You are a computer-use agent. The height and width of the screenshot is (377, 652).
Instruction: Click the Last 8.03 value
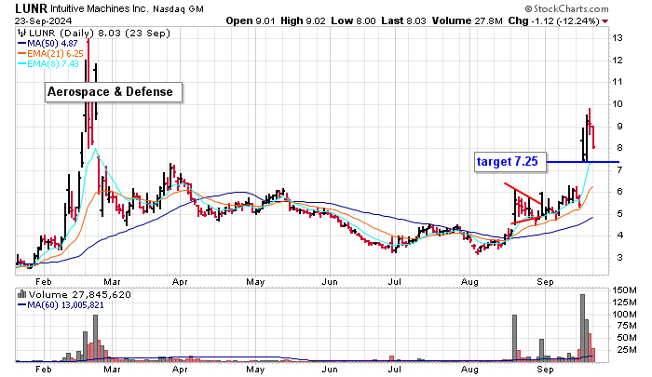(403, 20)
